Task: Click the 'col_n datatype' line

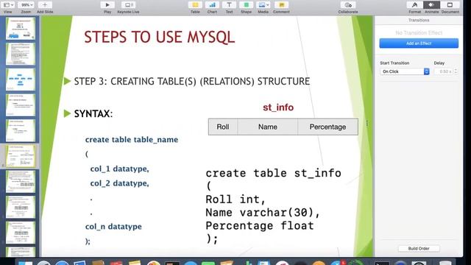Action: coord(113,227)
